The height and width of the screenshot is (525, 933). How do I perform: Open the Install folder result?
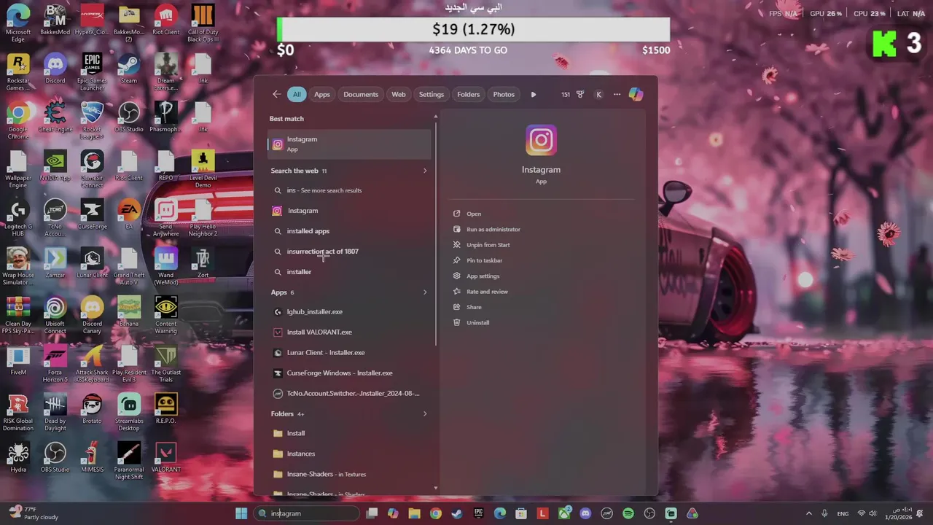click(349, 433)
